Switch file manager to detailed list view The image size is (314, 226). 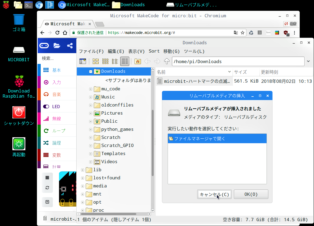click(125, 61)
